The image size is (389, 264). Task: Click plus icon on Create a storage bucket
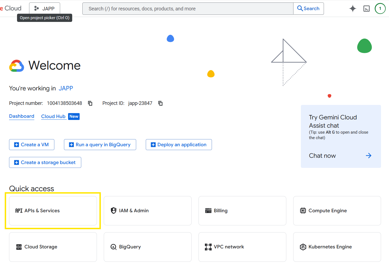pyautogui.click(x=16, y=162)
